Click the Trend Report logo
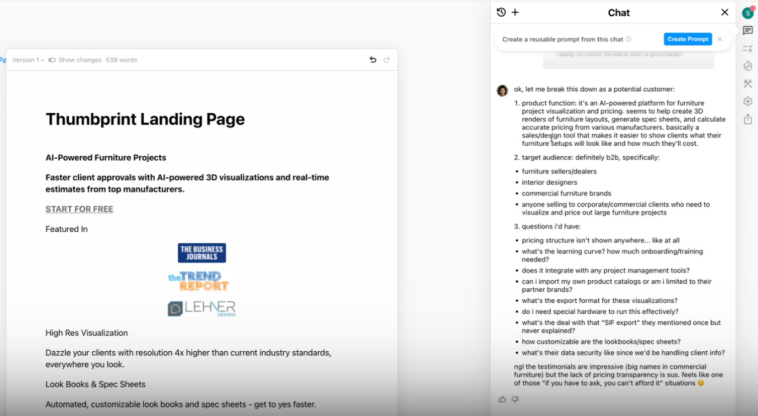 pyautogui.click(x=199, y=281)
